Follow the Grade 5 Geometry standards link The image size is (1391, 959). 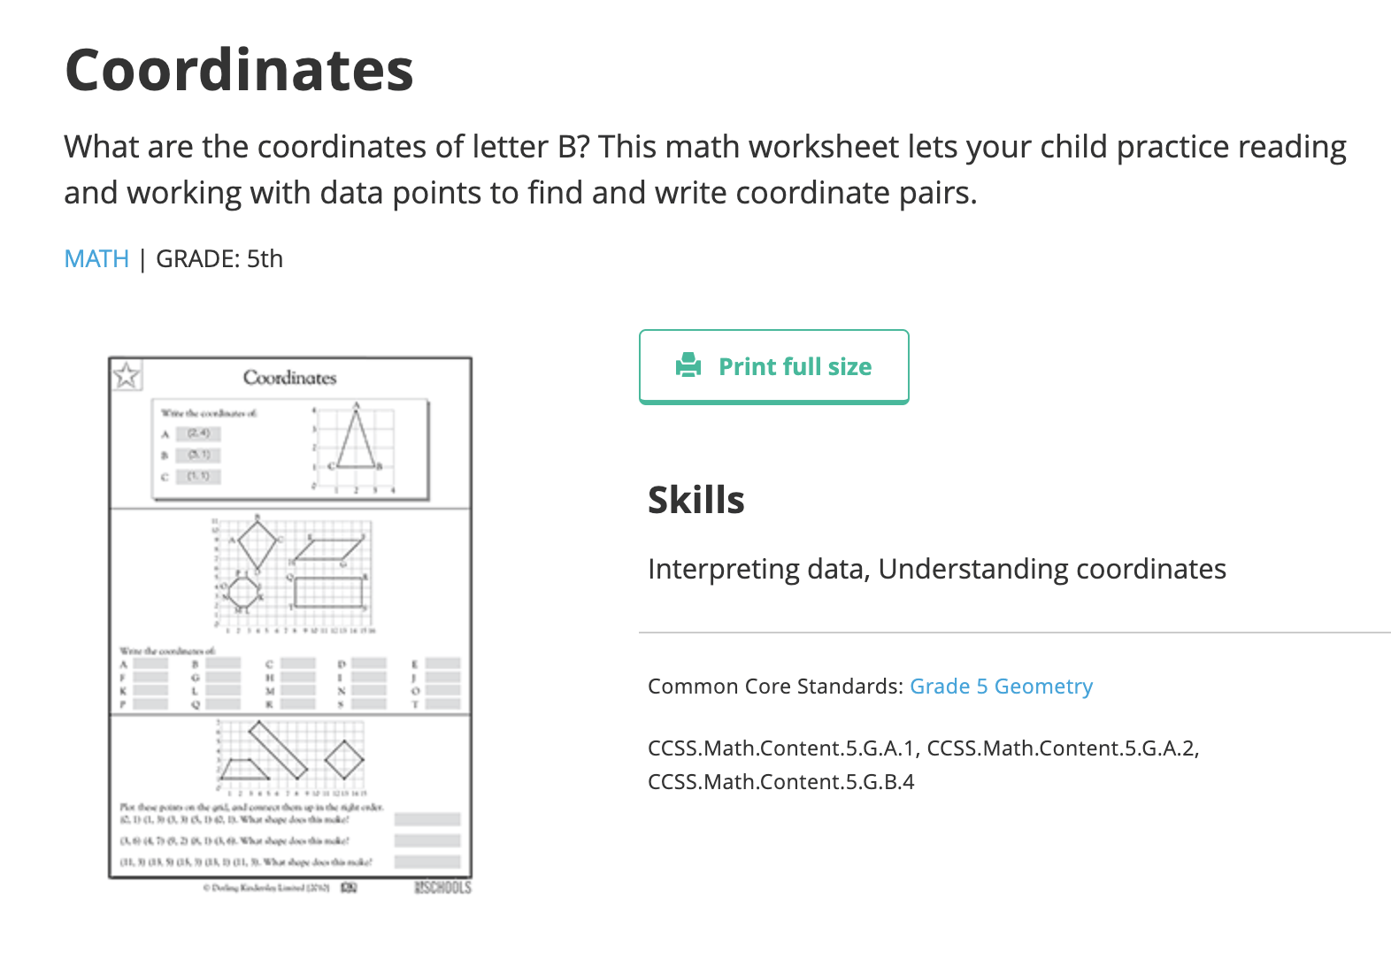(x=1001, y=687)
